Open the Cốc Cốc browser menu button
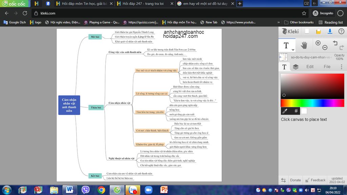This screenshot has height=195, width=347. point(14,3)
